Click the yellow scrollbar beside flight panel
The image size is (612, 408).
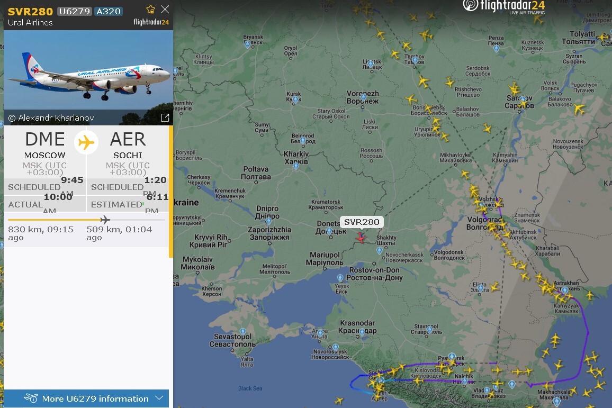pos(170,191)
